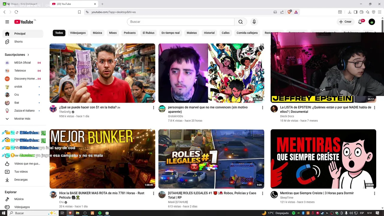Click the magnifier search button
The image size is (384, 216).
[241, 22]
